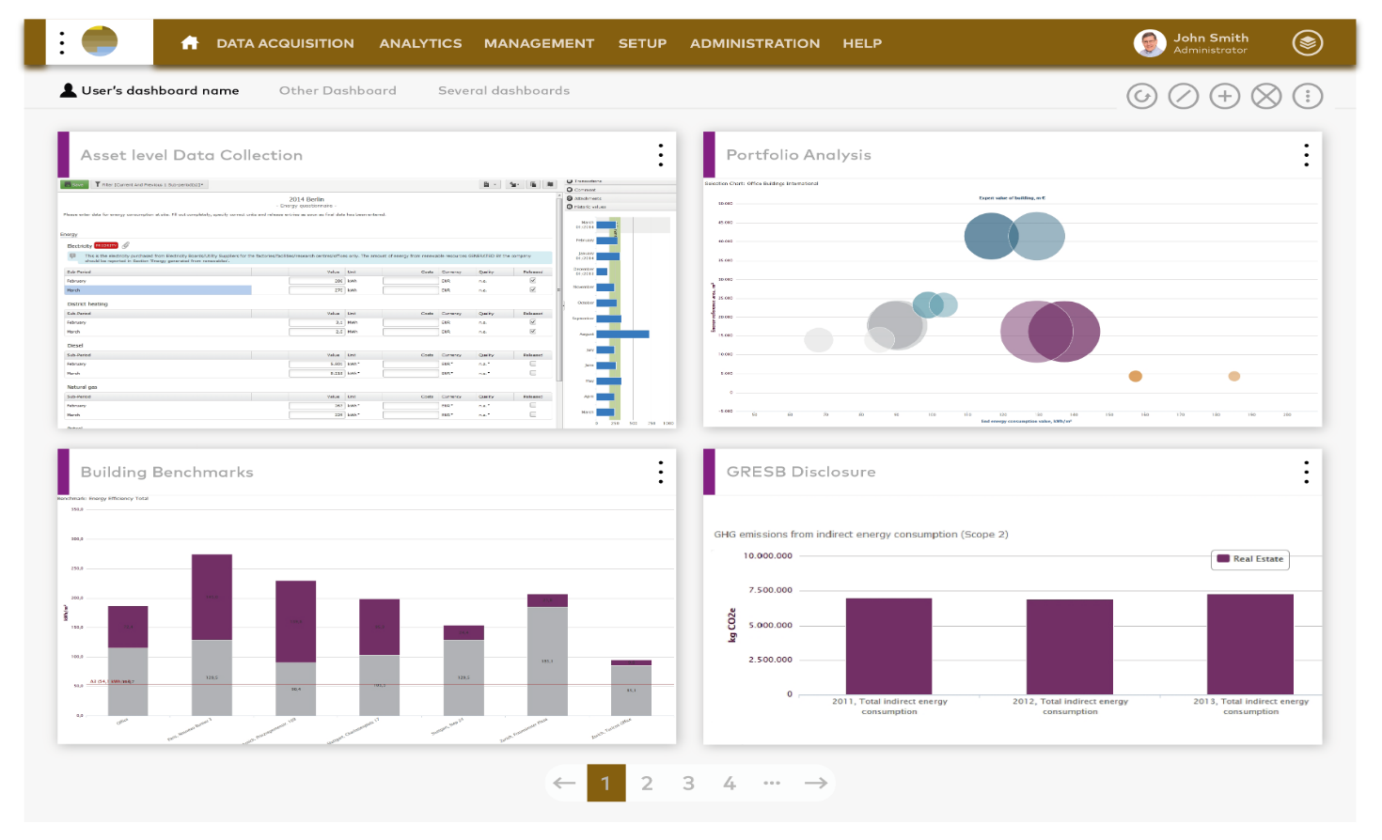
Task: Toggle Released checkbox for Diesel February
Action: (533, 364)
